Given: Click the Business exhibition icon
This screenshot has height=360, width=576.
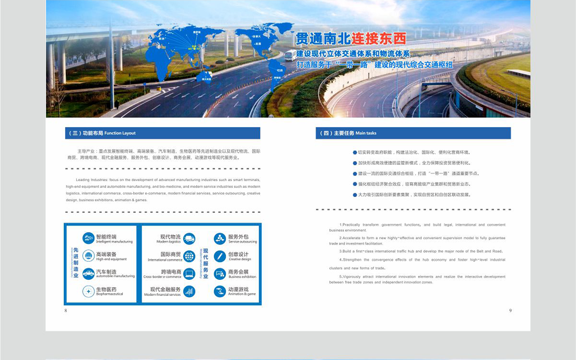Looking at the screenshot, I should [x=220, y=273].
